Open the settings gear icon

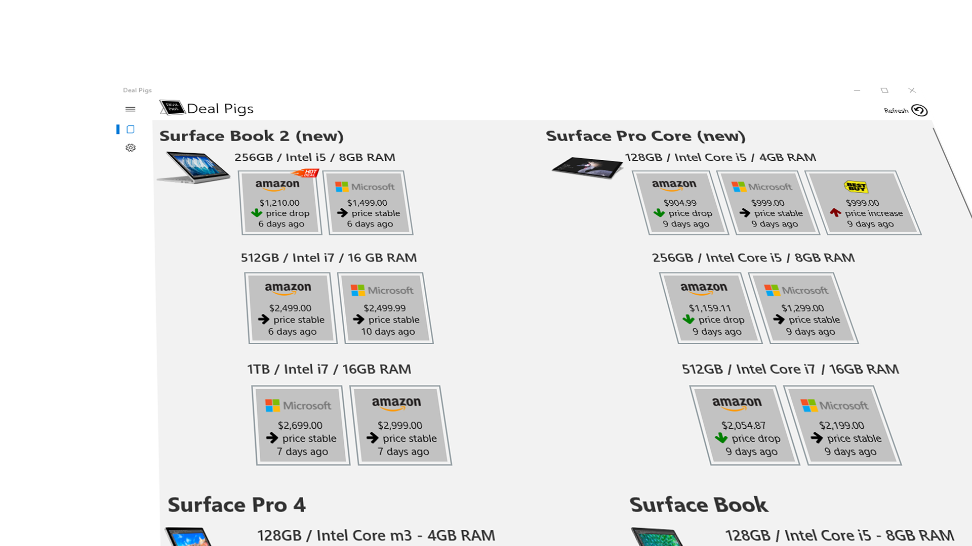(131, 148)
